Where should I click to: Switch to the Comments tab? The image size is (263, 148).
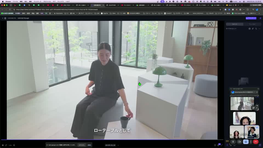(x=235, y=24)
